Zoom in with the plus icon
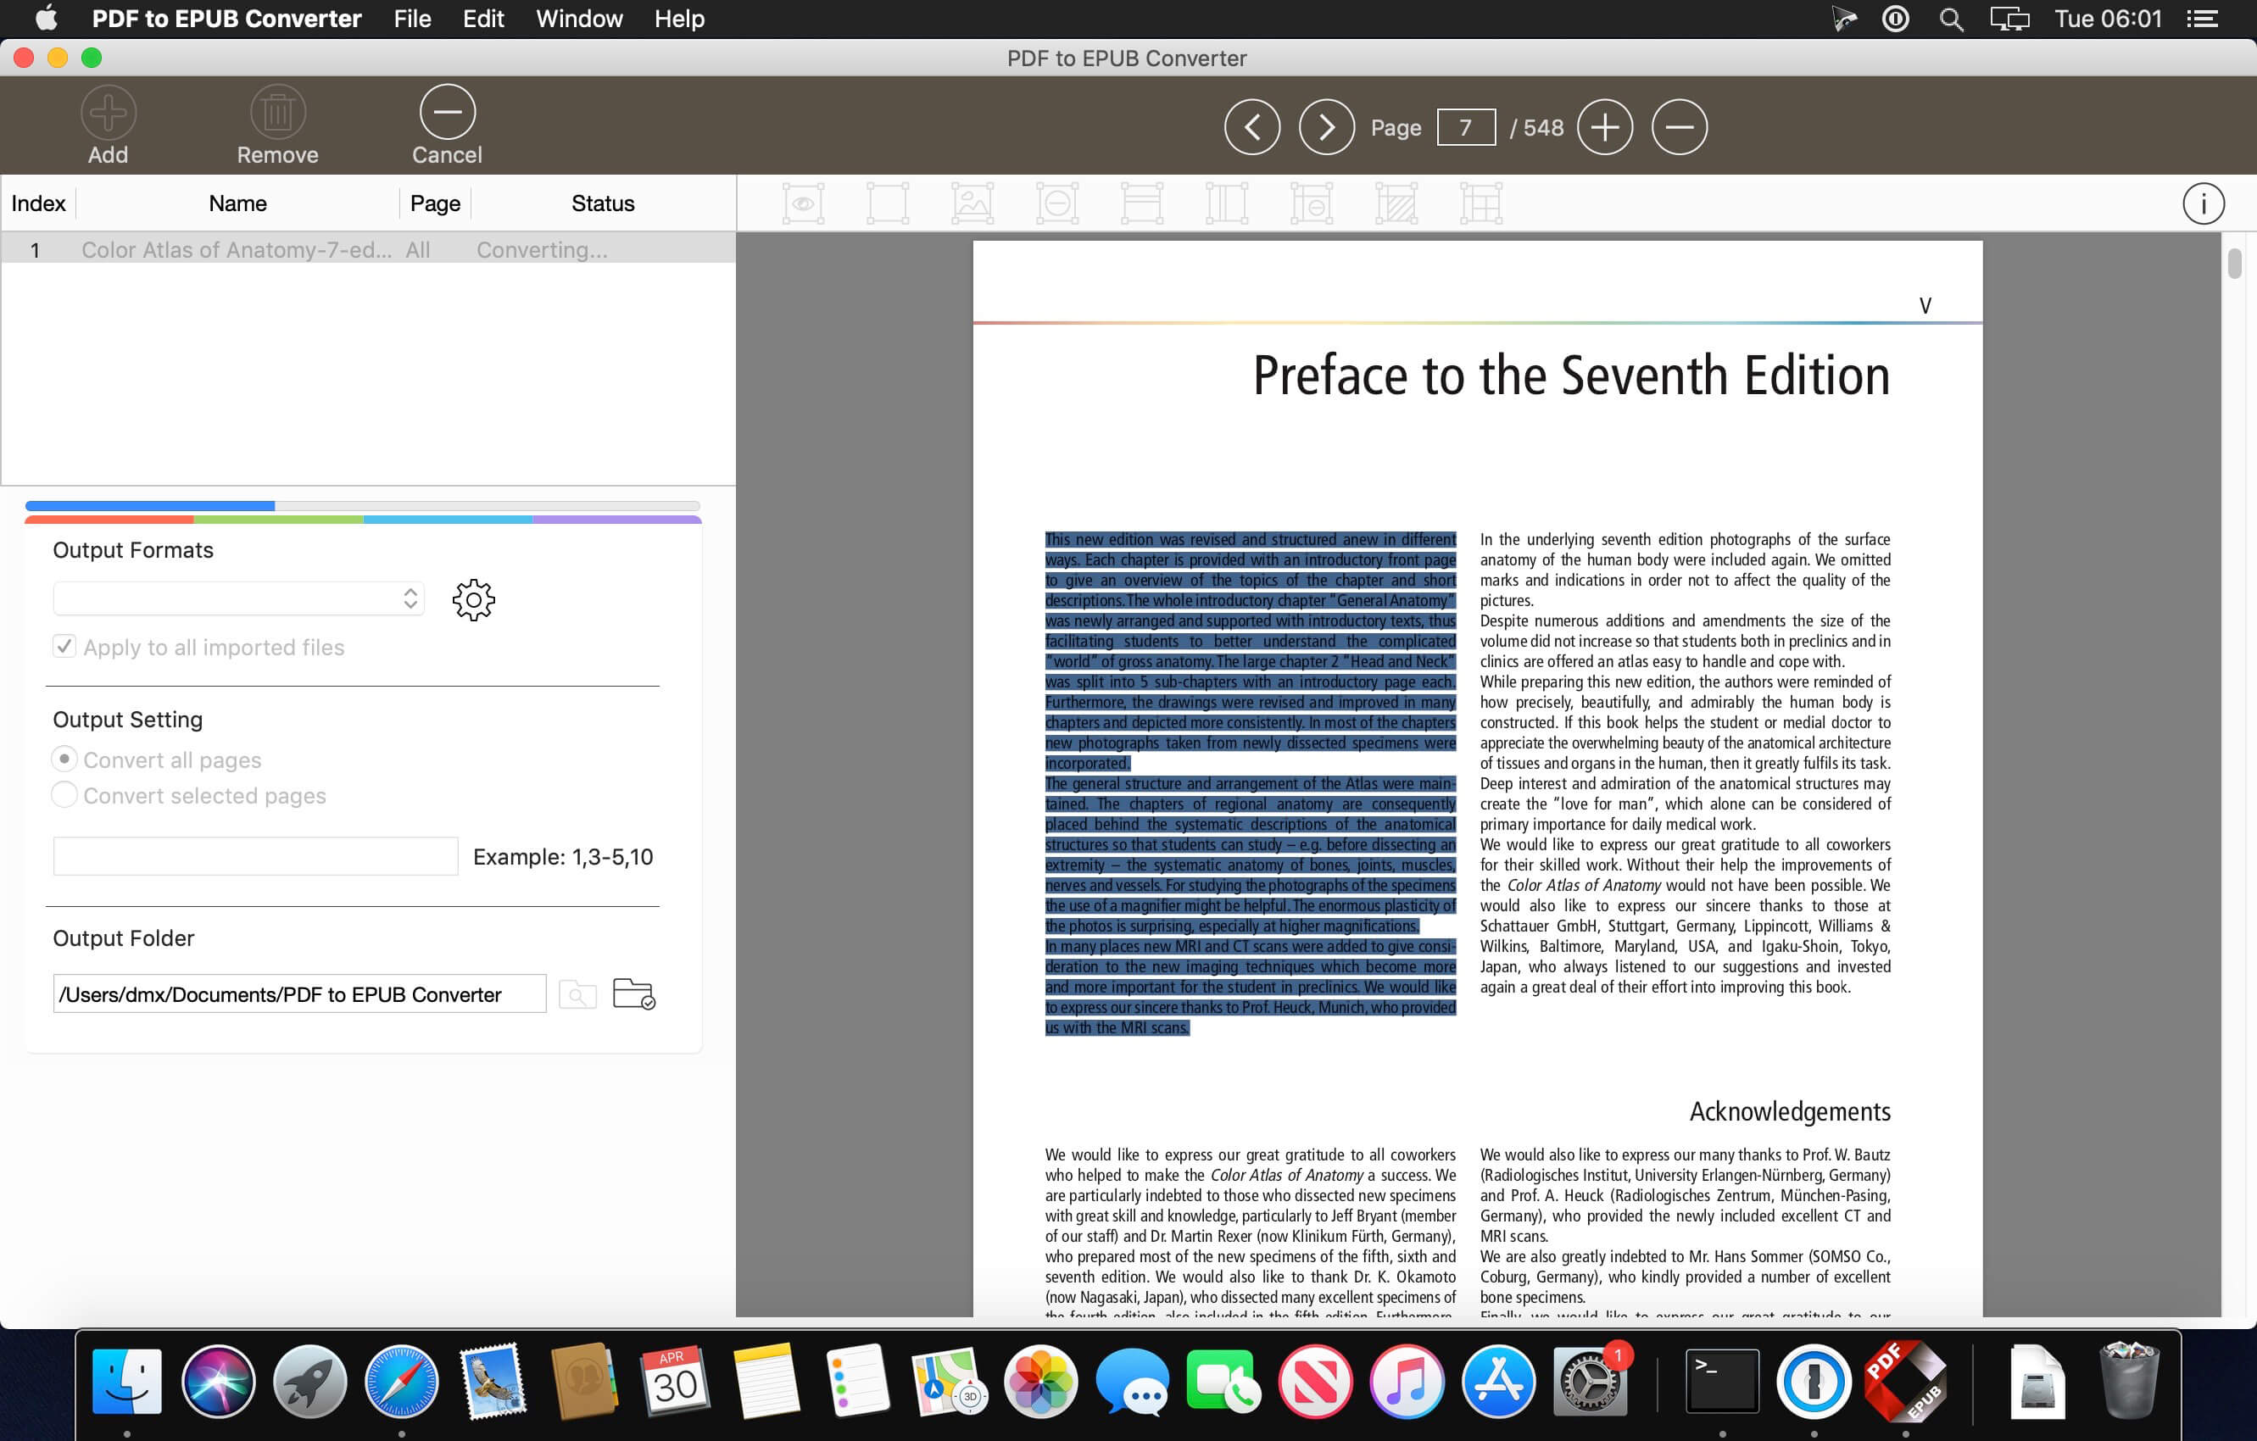 tap(1605, 126)
